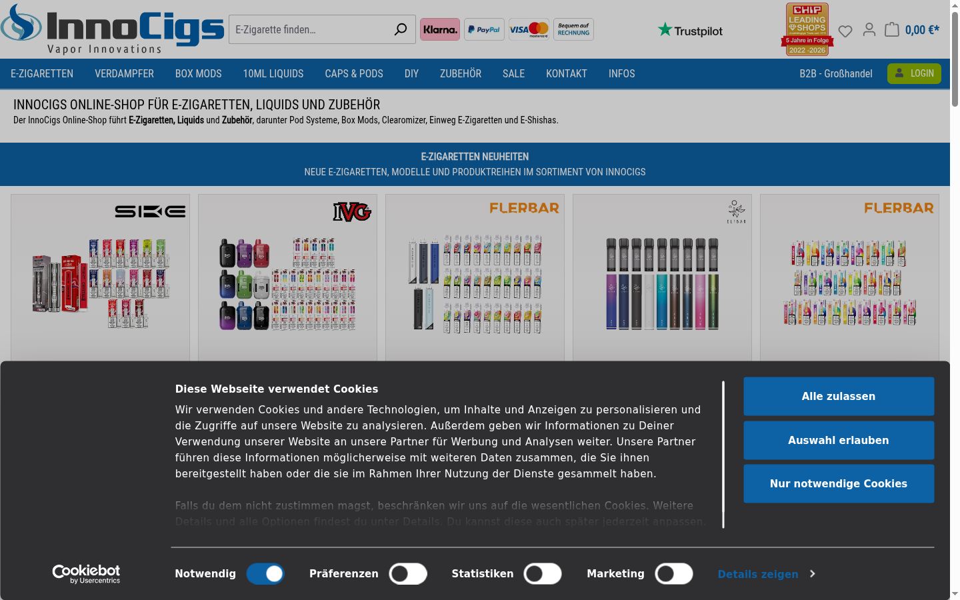Enable the Statistiken cookie switch
The image size is (960, 600).
(543, 574)
